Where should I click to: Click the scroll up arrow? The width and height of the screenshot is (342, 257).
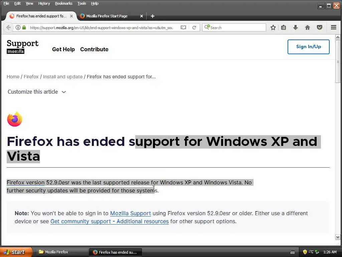[x=338, y=37]
